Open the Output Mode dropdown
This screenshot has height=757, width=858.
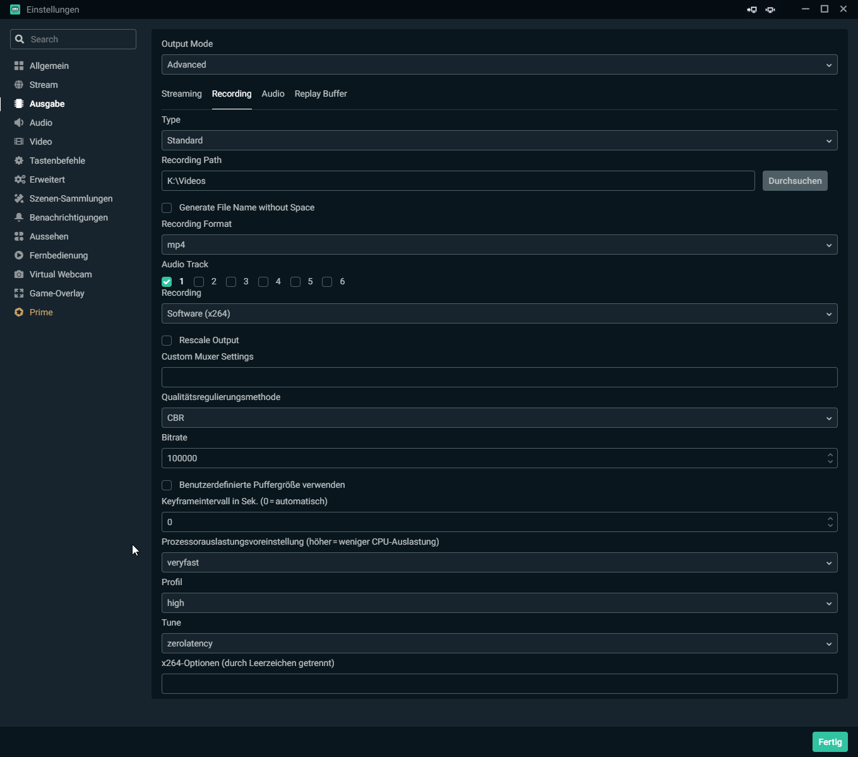click(x=499, y=64)
